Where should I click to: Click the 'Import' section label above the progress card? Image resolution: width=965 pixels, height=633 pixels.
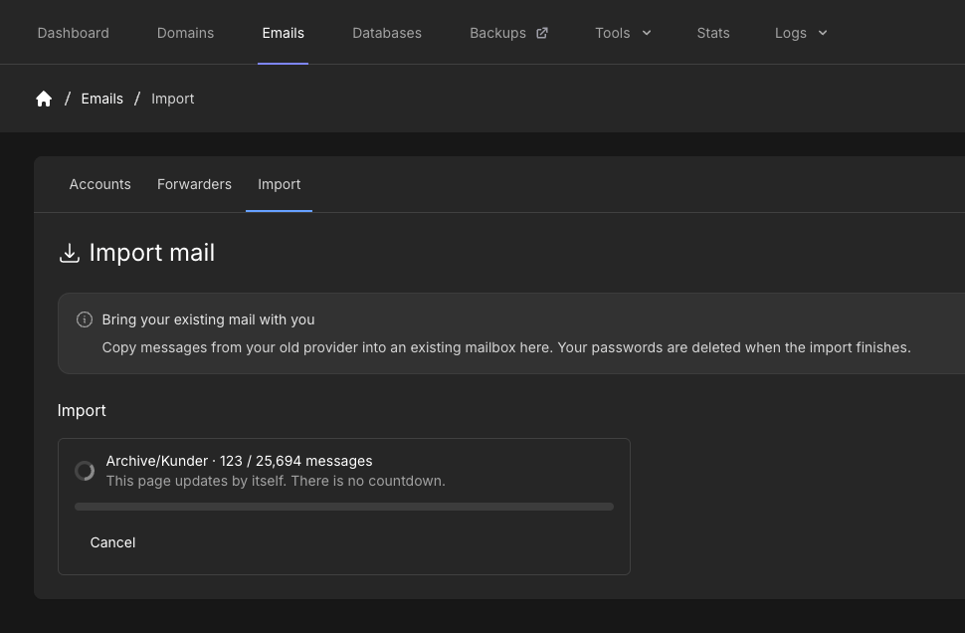[82, 411]
